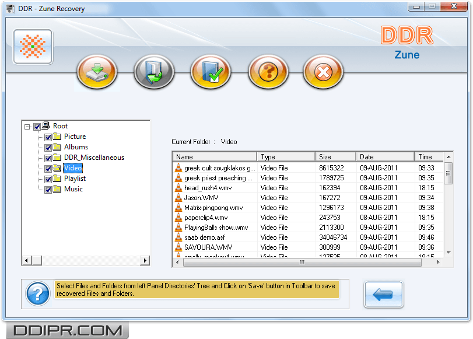The width and height of the screenshot is (473, 339).
Task: Select file 'greek priest preaching ...'
Action: 218,178
